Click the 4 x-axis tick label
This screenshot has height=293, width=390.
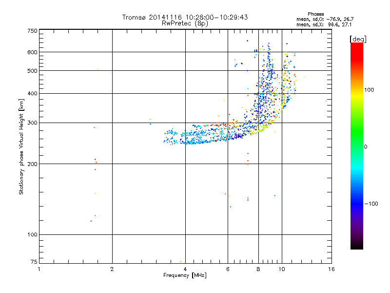point(185,269)
